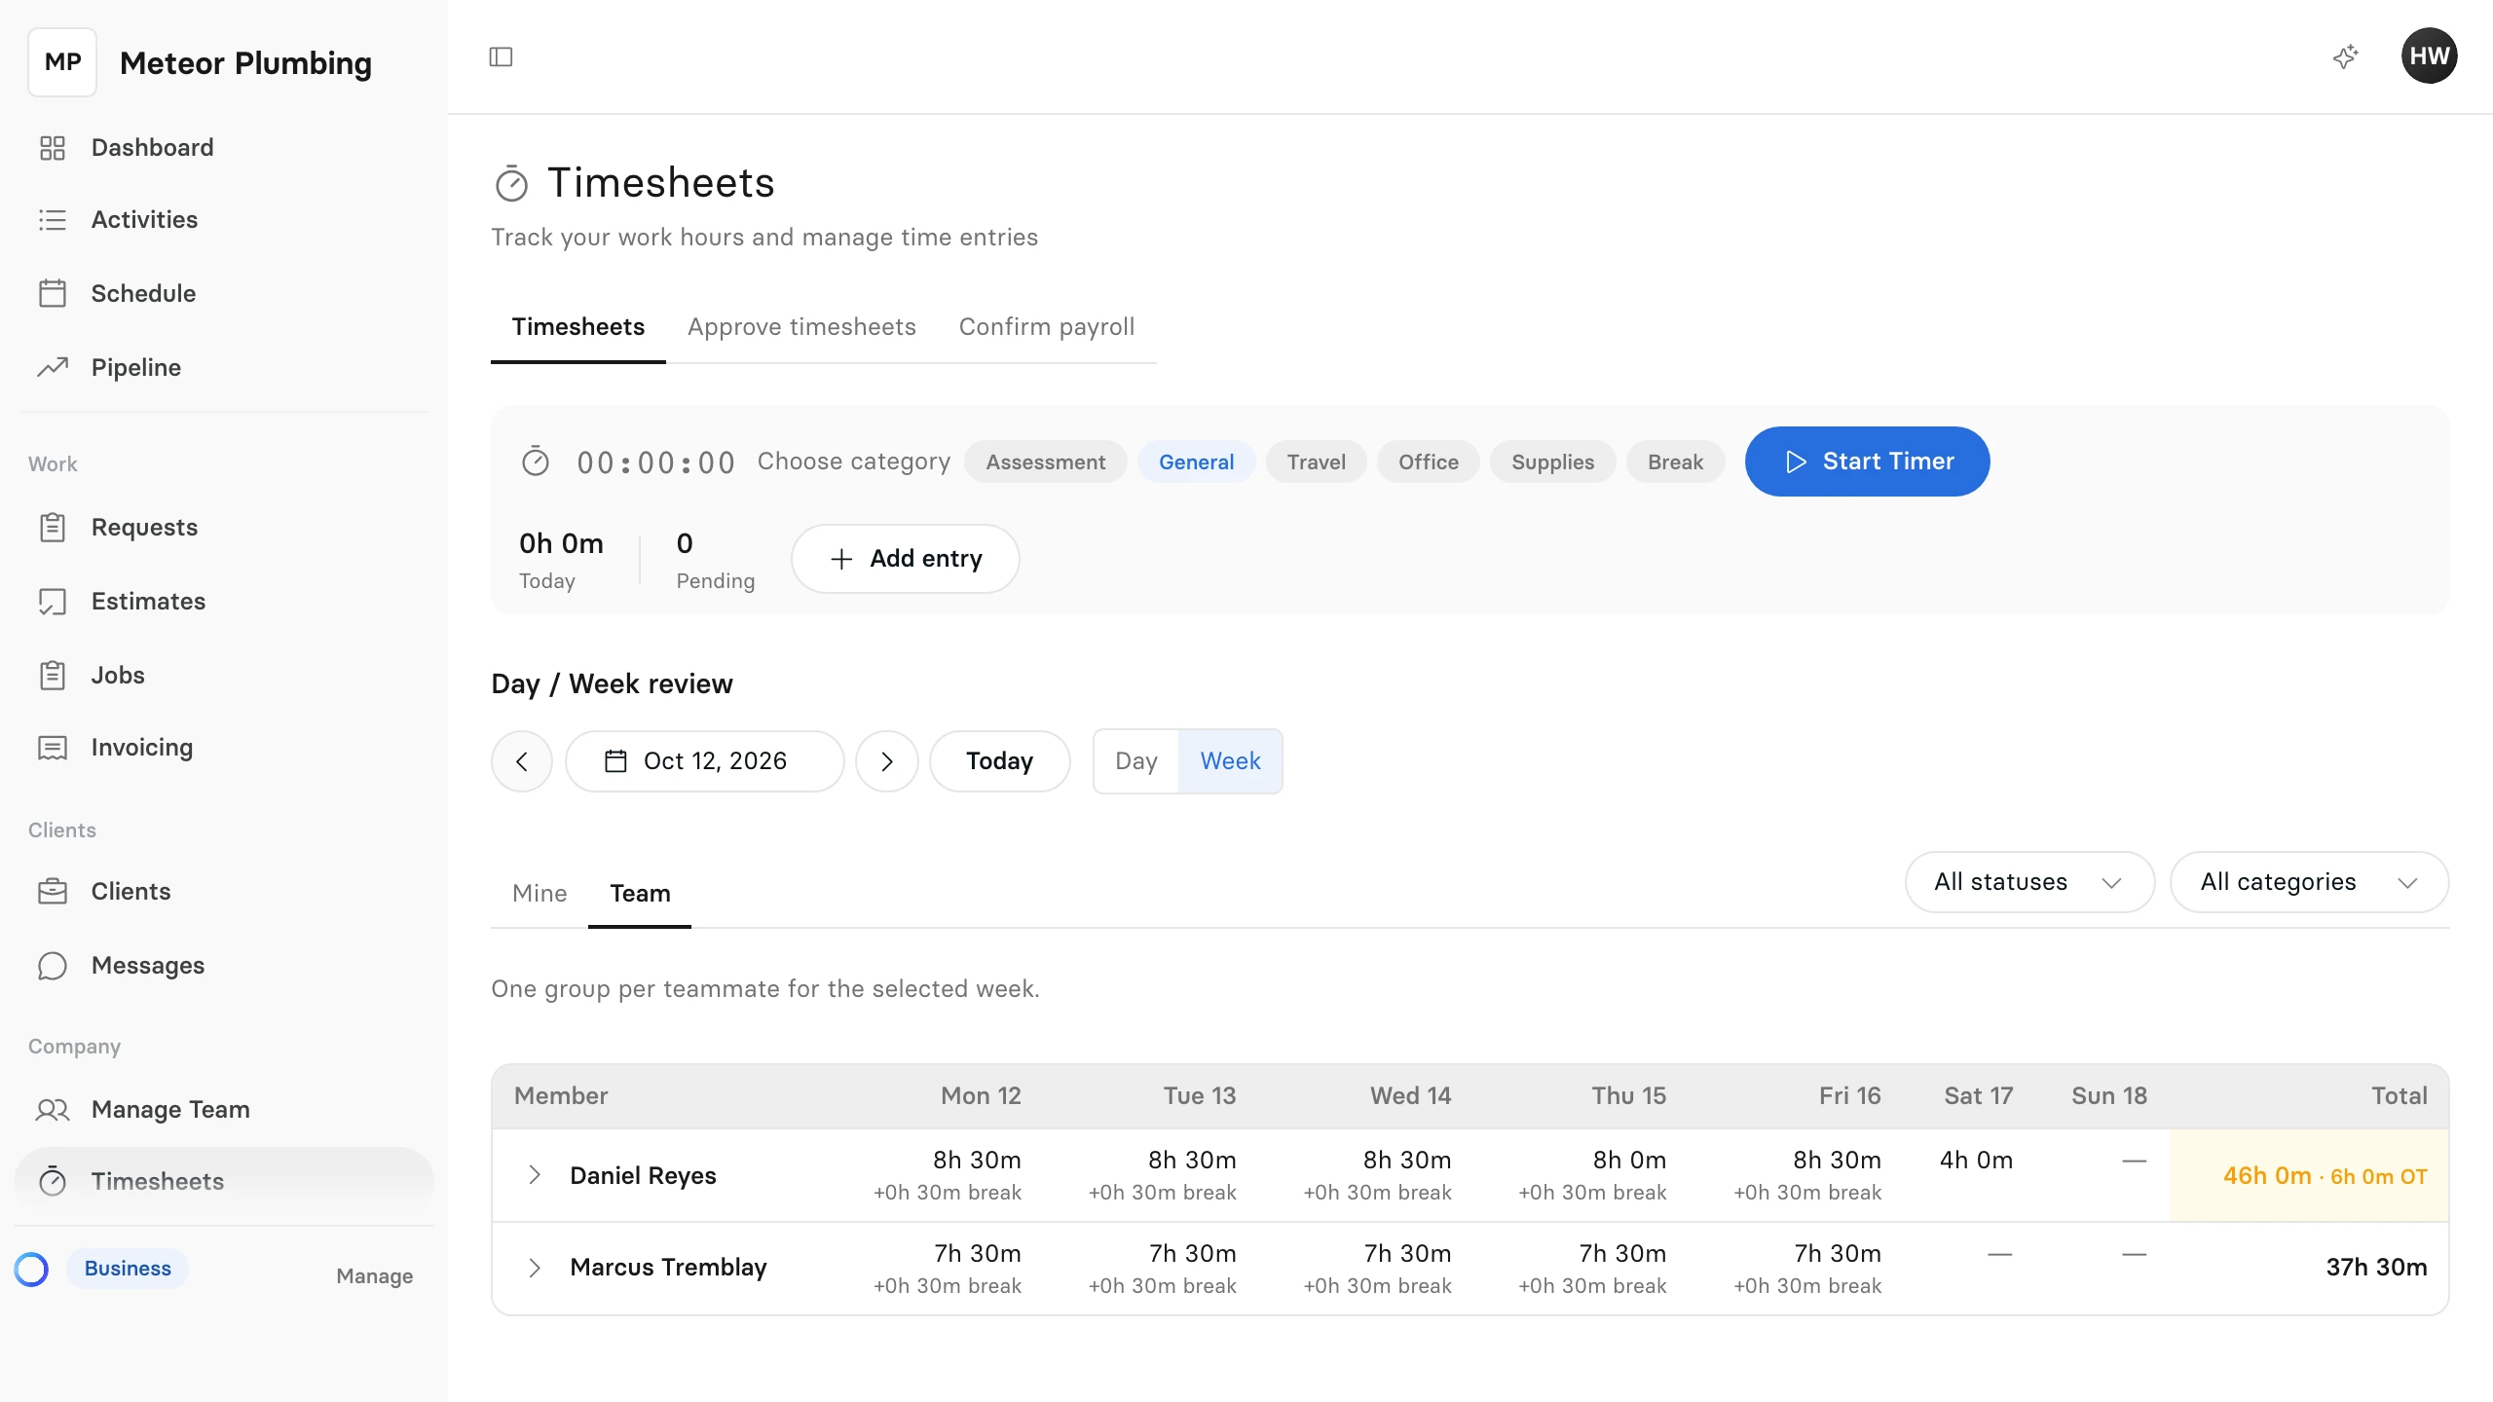
Task: Open the All categories dropdown
Action: pyautogui.click(x=2309, y=882)
